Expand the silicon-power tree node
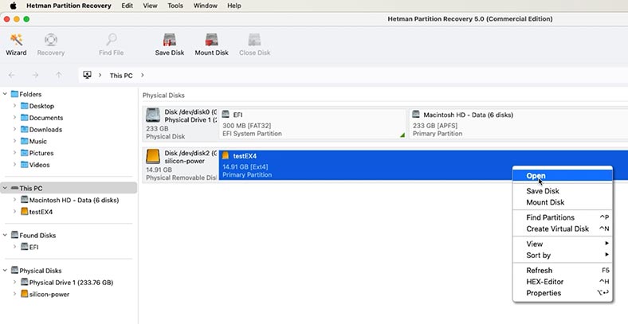628x324 pixels. click(x=14, y=294)
